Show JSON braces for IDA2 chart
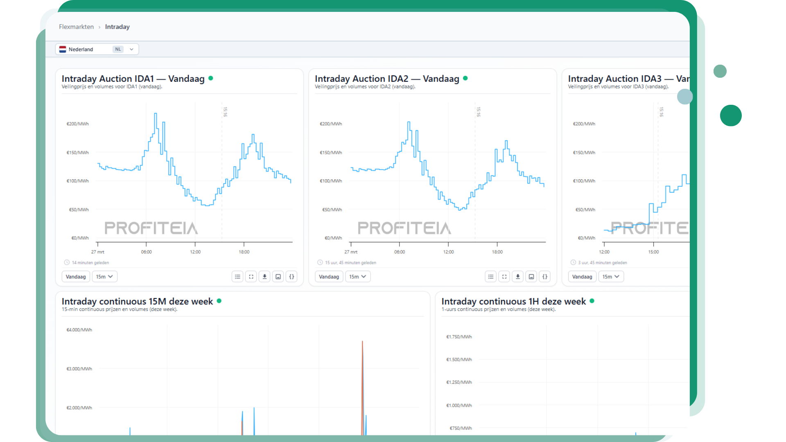The height and width of the screenshot is (442, 786). (544, 277)
